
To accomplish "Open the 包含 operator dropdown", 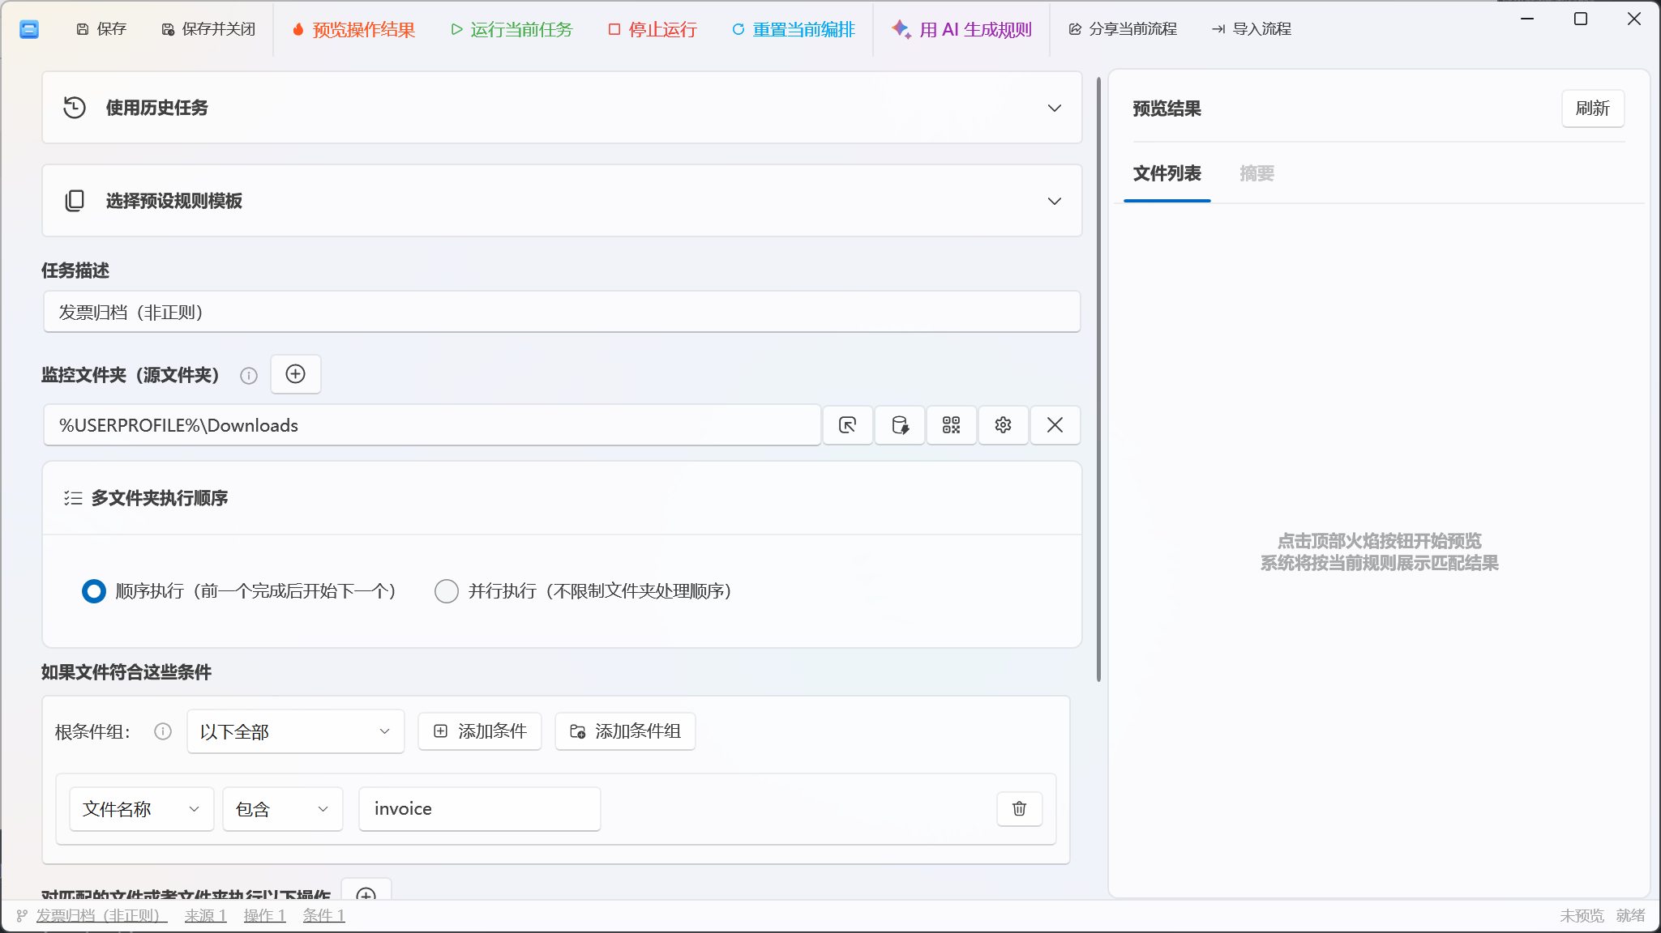I will click(283, 809).
